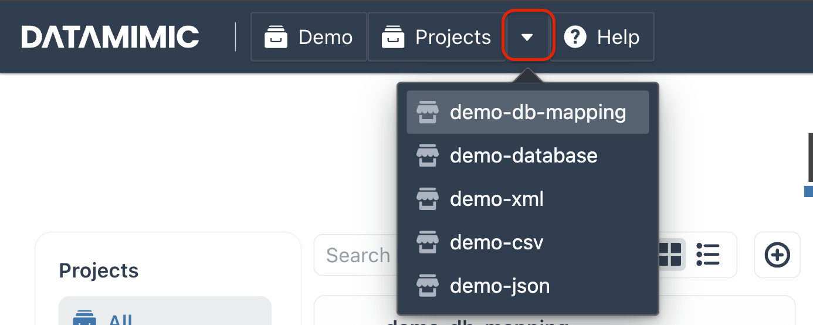The height and width of the screenshot is (325, 813).
Task: Select demo-csv from dropdown list
Action: (x=527, y=242)
